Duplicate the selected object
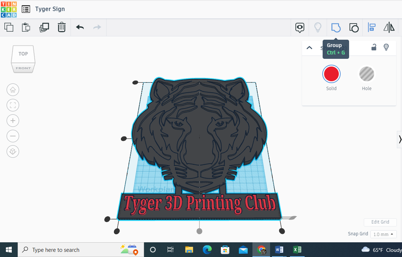Image resolution: width=402 pixels, height=257 pixels. click(44, 27)
